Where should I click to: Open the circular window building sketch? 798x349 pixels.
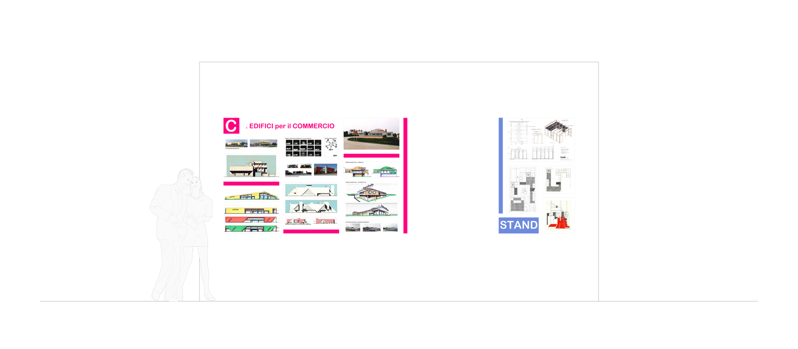[372, 193]
